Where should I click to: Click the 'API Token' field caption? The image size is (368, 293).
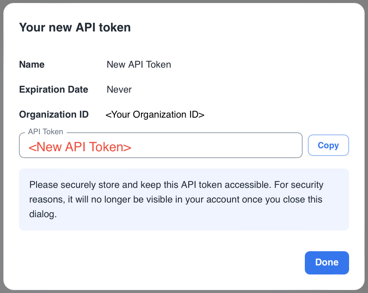45,131
